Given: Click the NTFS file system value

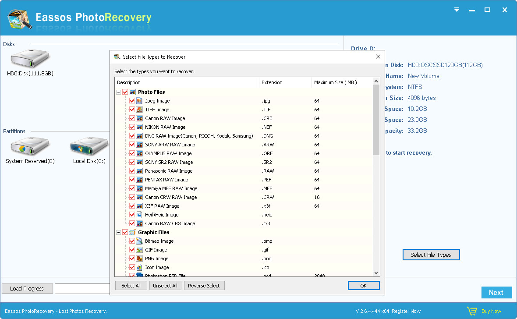Looking at the screenshot, I should (415, 87).
